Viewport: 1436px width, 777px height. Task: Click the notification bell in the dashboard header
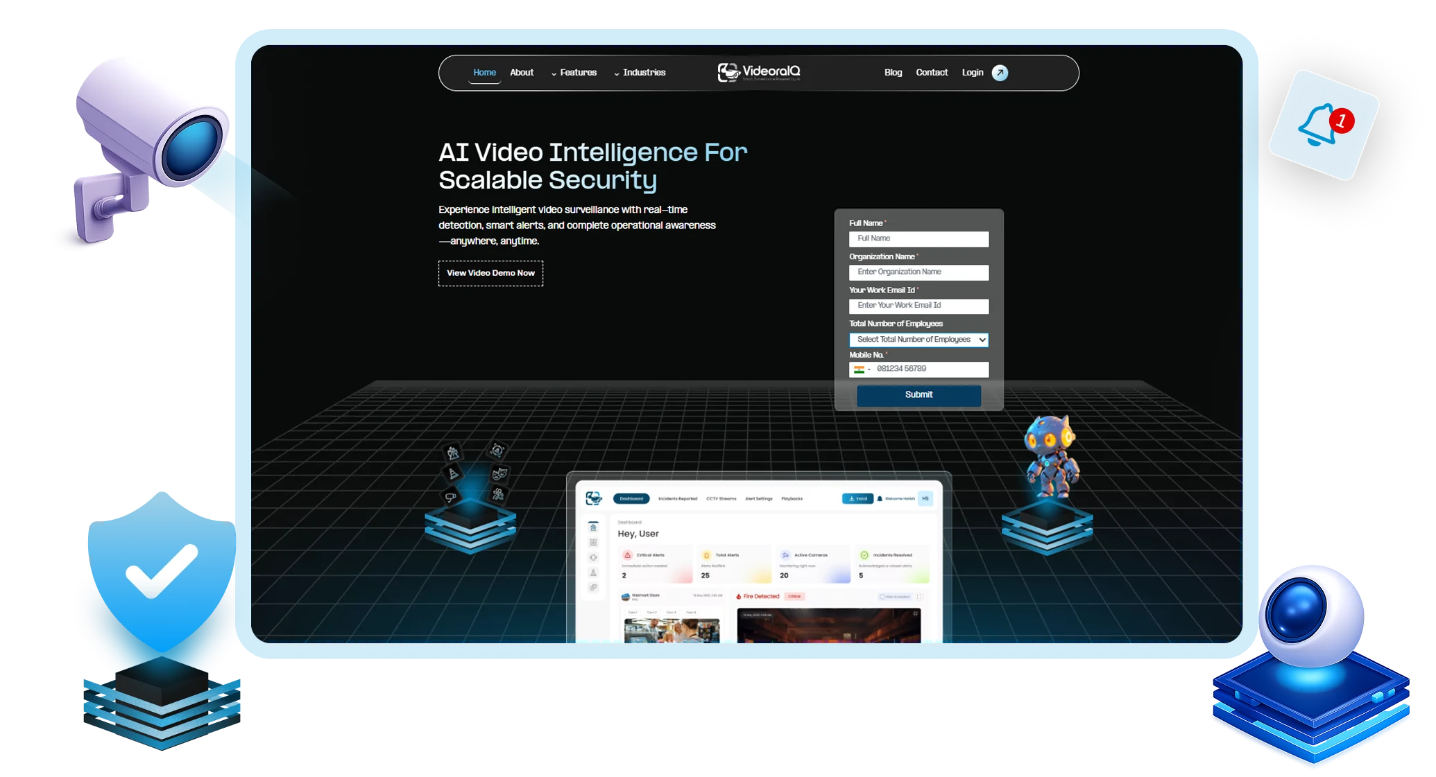click(x=880, y=498)
